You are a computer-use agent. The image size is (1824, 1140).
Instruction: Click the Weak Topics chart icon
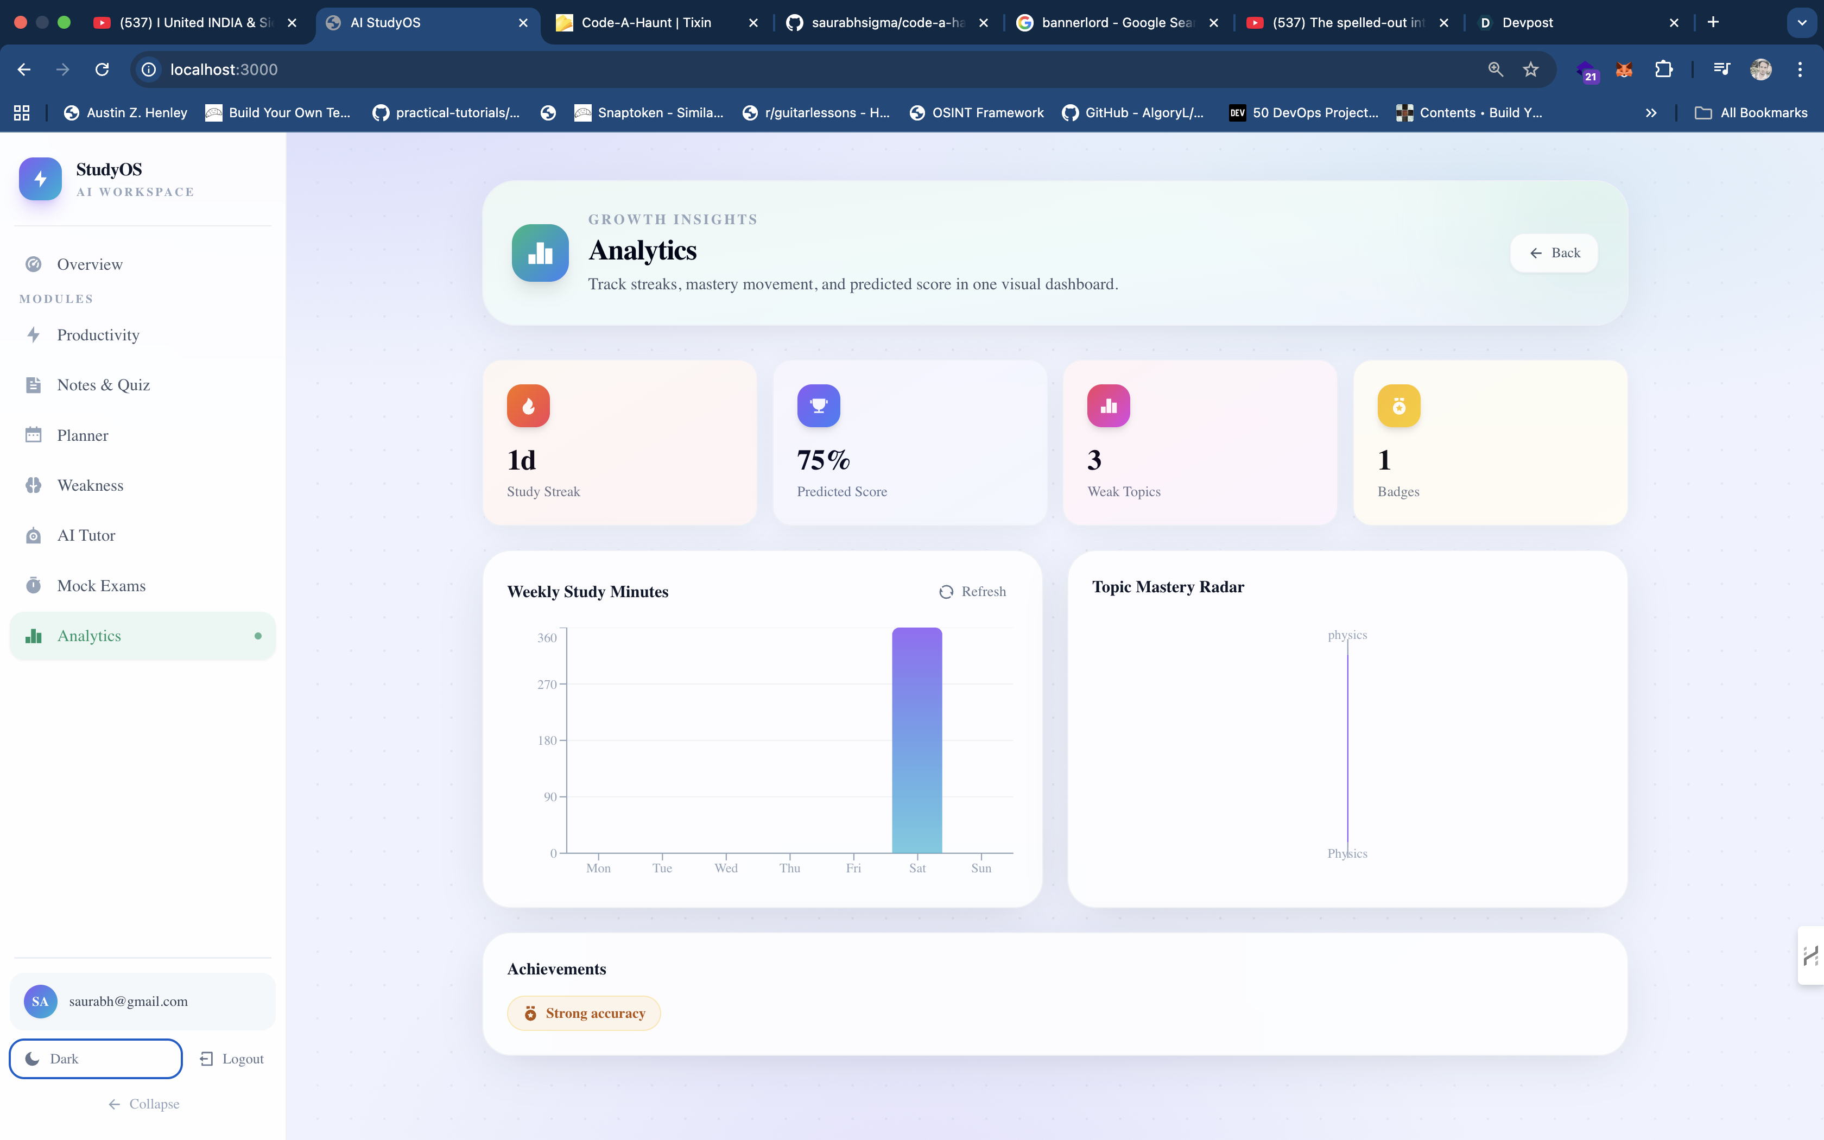[x=1109, y=407]
